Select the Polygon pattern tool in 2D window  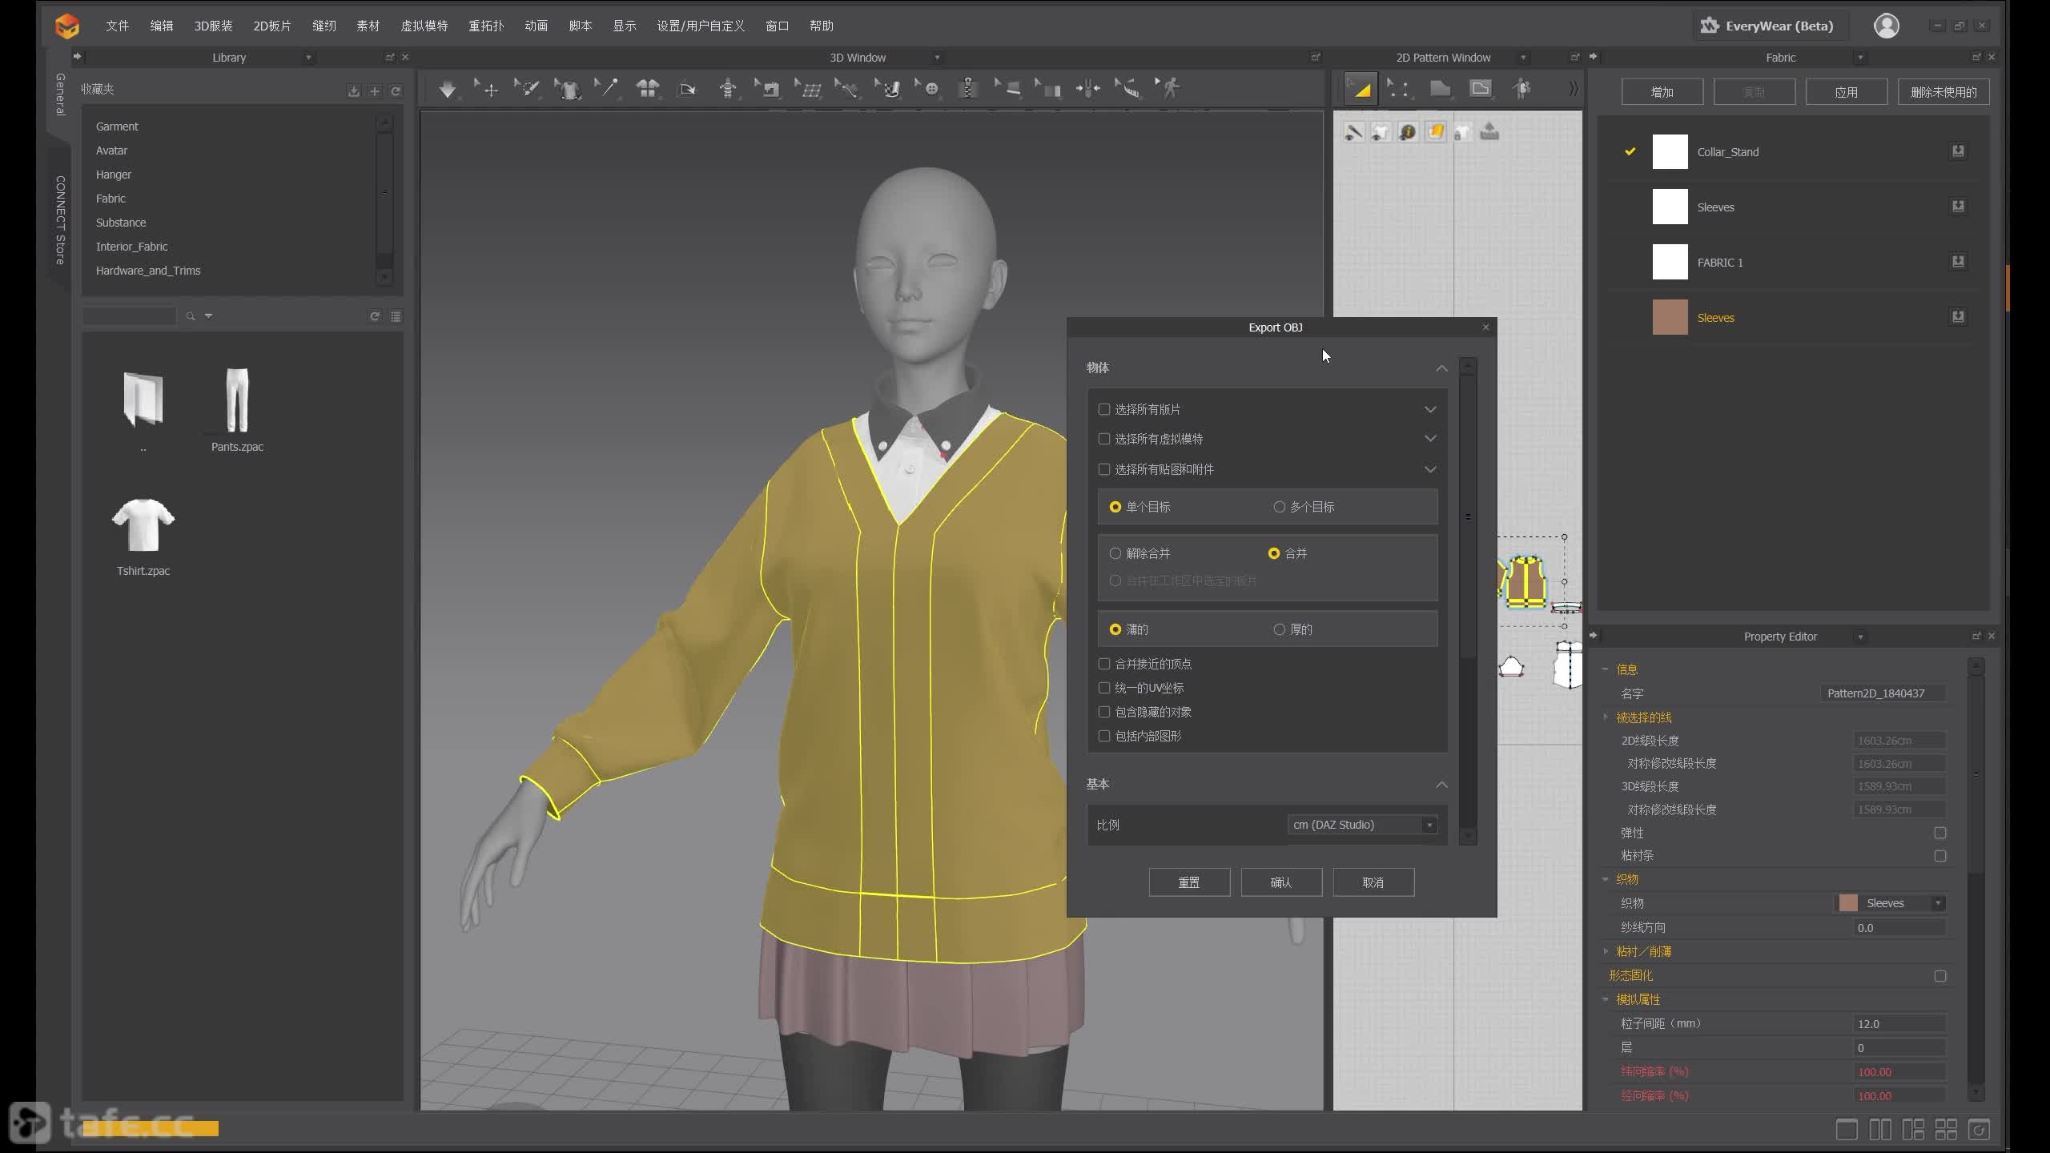[1440, 89]
